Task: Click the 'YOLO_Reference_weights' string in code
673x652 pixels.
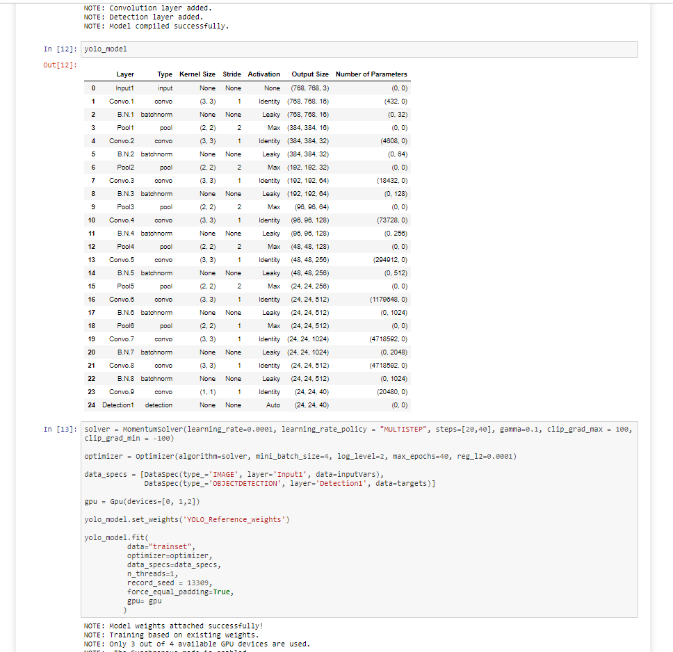Action: (x=234, y=519)
